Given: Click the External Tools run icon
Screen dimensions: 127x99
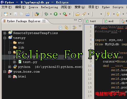Looking at the screenshot, I should pyautogui.click(x=65, y=14).
